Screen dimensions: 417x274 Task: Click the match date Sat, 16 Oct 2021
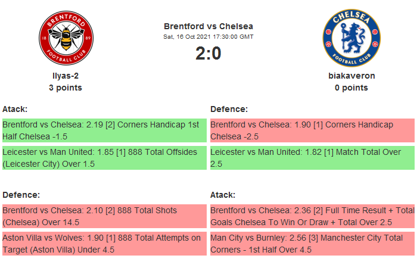(x=208, y=37)
